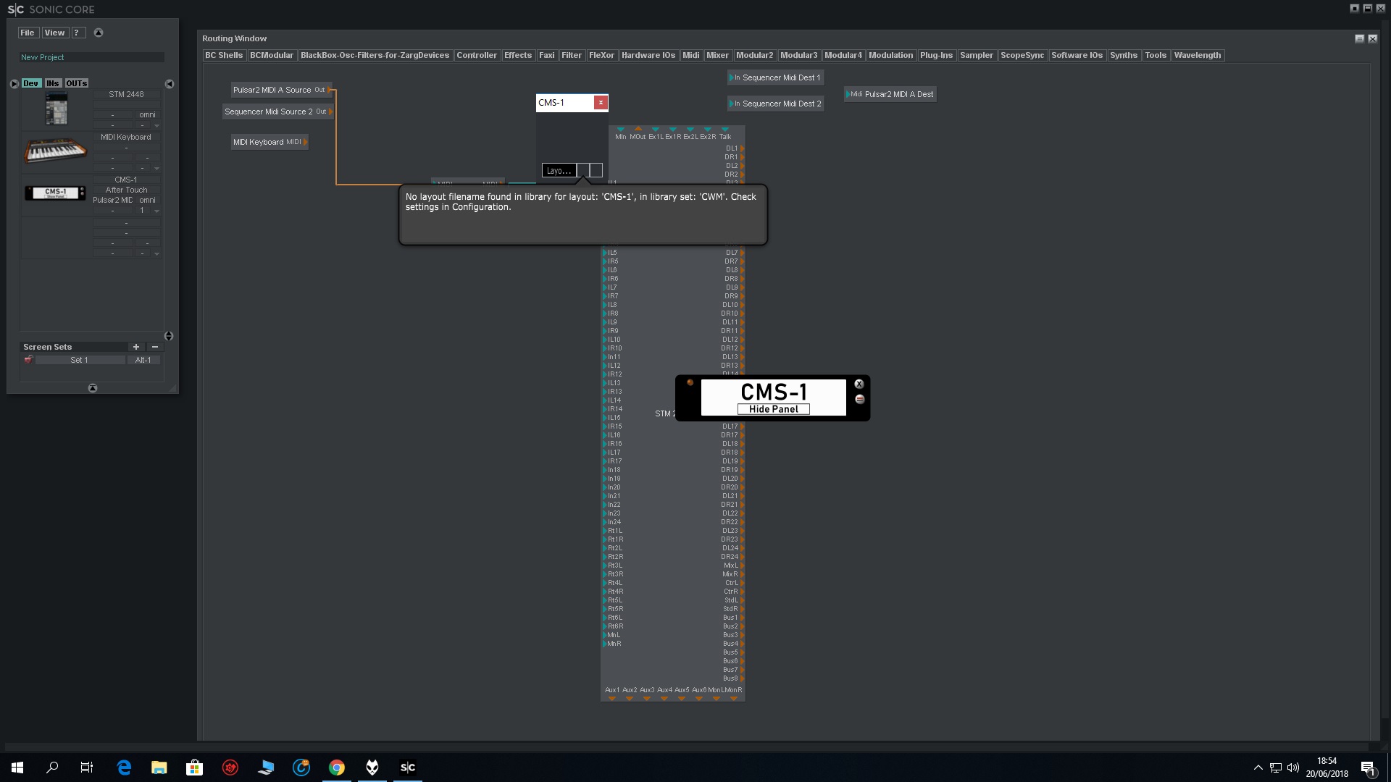Open the BC Shells menu
Viewport: 1391px width, 782px height.
(x=224, y=55)
